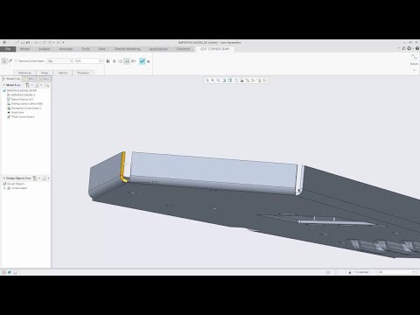Open the Help question mark icon
This screenshot has height=315, width=420.
coord(417,48)
